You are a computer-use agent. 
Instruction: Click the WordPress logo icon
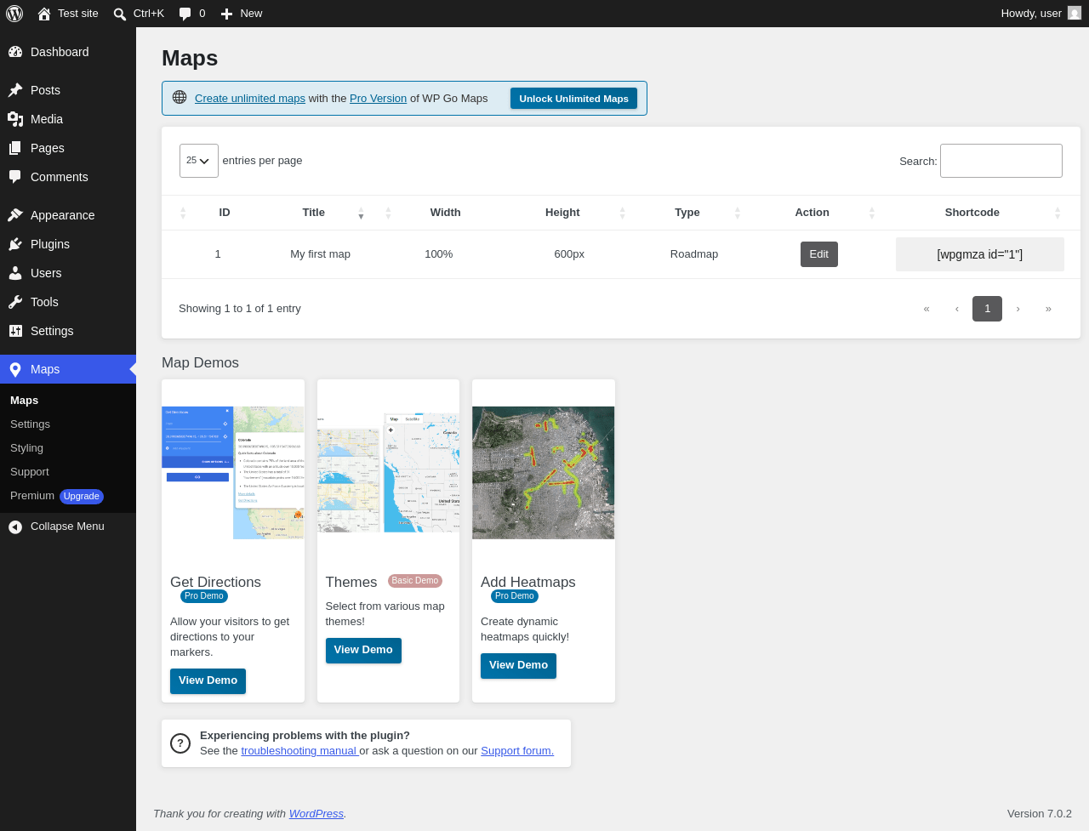click(14, 14)
